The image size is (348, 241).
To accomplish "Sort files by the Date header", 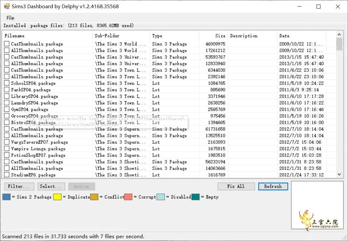I will click(302, 36).
